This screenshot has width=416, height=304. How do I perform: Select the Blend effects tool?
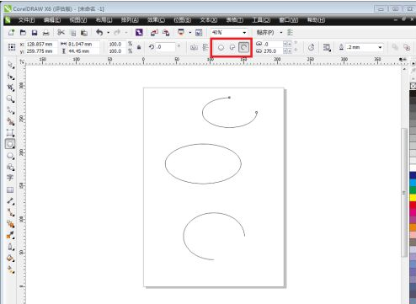11,224
